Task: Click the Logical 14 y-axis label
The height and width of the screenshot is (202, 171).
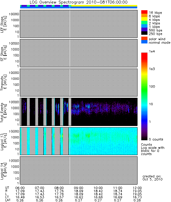Action: [x=3, y=171]
